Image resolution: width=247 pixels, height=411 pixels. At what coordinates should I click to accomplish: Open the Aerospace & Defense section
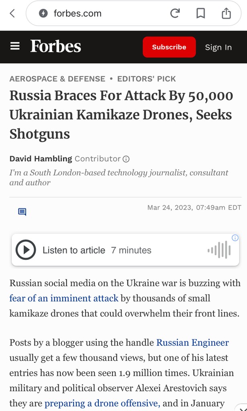pyautogui.click(x=57, y=79)
